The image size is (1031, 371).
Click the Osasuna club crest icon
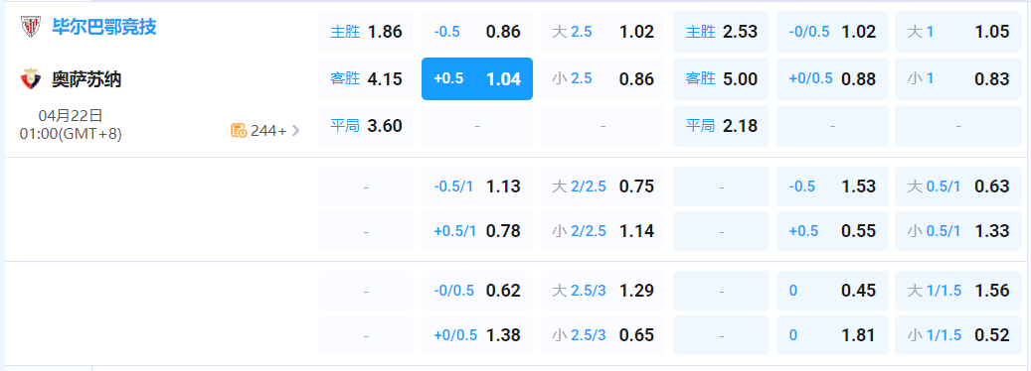[30, 79]
